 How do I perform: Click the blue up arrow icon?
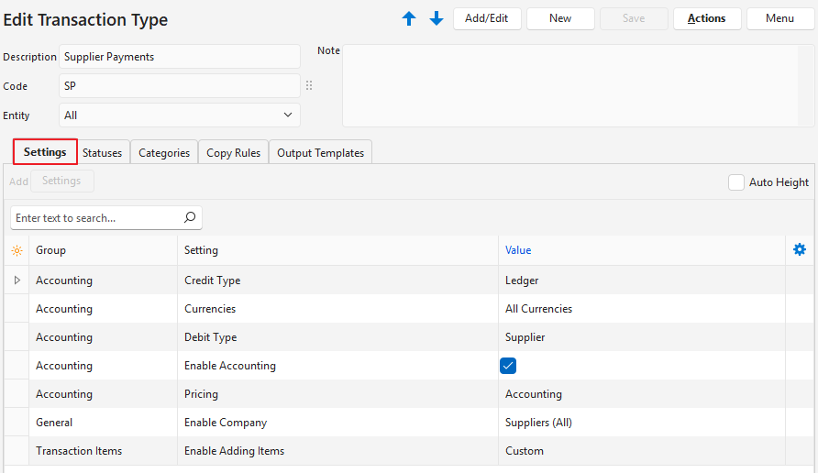pyautogui.click(x=409, y=19)
